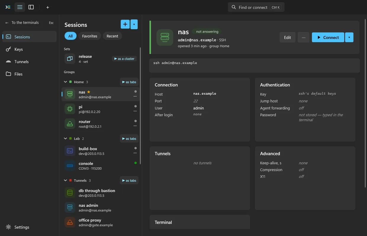Open Tunnels group as tabs
367x236 pixels.
pyautogui.click(x=129, y=181)
